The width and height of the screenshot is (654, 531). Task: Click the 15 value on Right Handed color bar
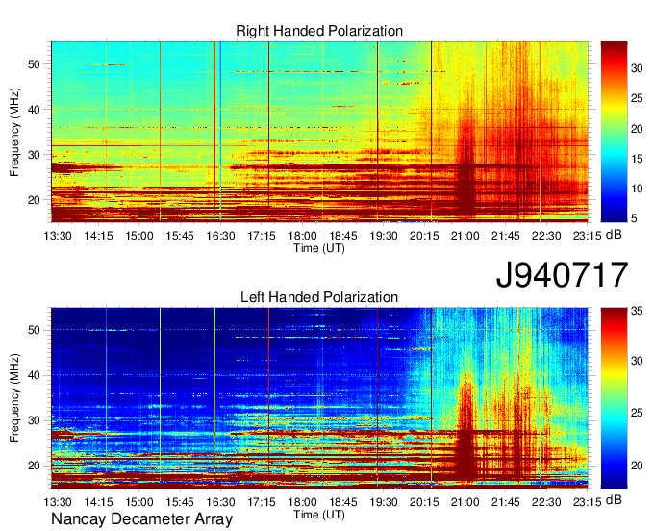point(637,159)
